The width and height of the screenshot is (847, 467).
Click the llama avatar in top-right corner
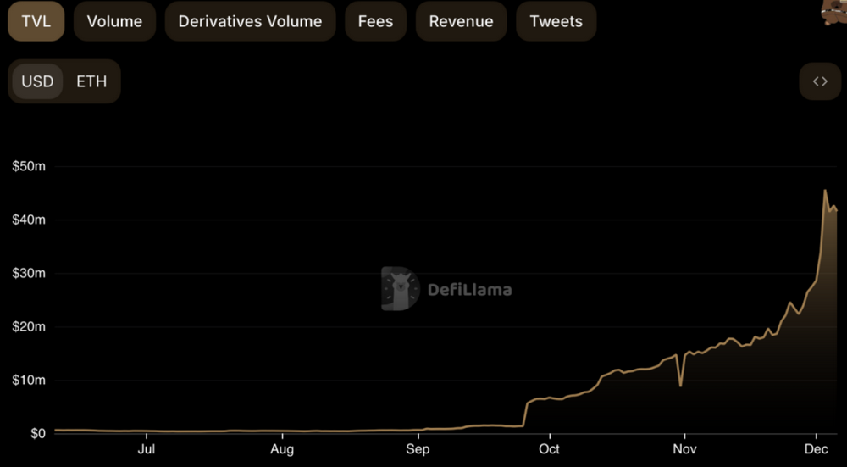click(x=834, y=12)
